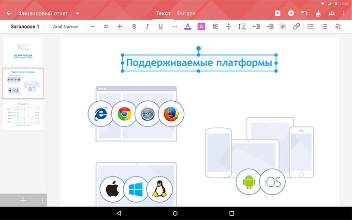Viewport: 352px width, 220px height.
Task: Select the font size value 24
Action: (x=106, y=27)
